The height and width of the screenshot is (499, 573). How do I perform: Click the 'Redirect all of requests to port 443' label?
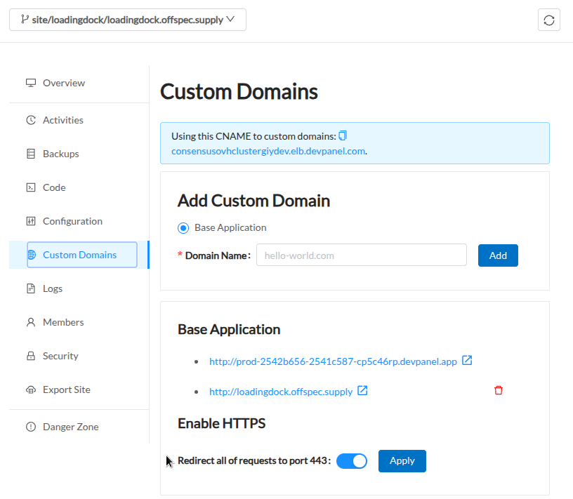coord(254,460)
